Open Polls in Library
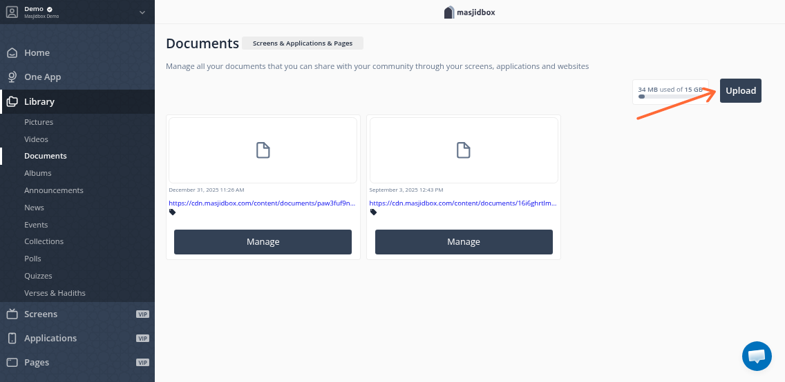 [x=32, y=259]
